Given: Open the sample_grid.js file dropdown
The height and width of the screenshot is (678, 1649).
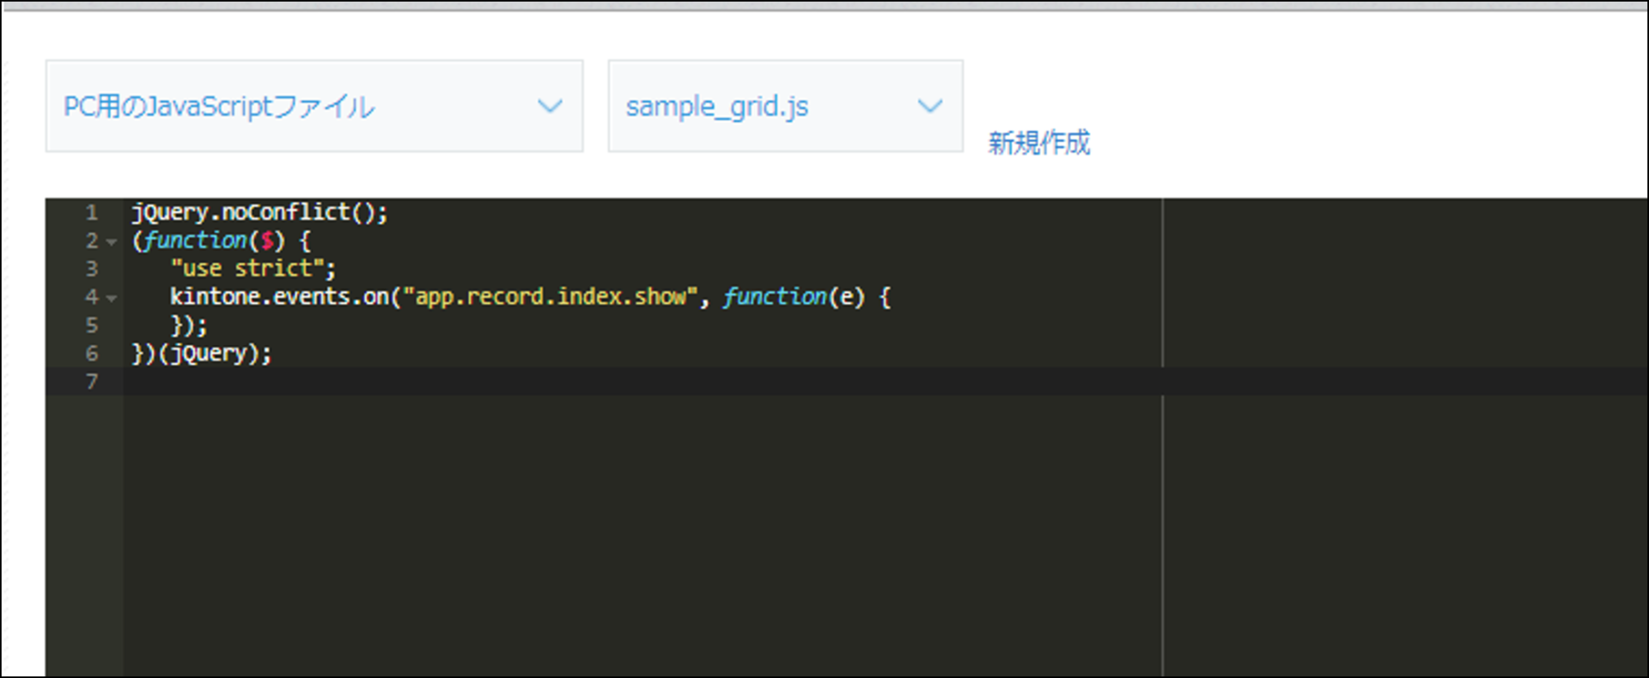Looking at the screenshot, I should [x=785, y=106].
